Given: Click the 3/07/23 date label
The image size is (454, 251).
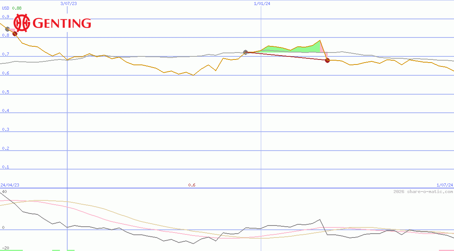Looking at the screenshot, I should (x=69, y=3).
